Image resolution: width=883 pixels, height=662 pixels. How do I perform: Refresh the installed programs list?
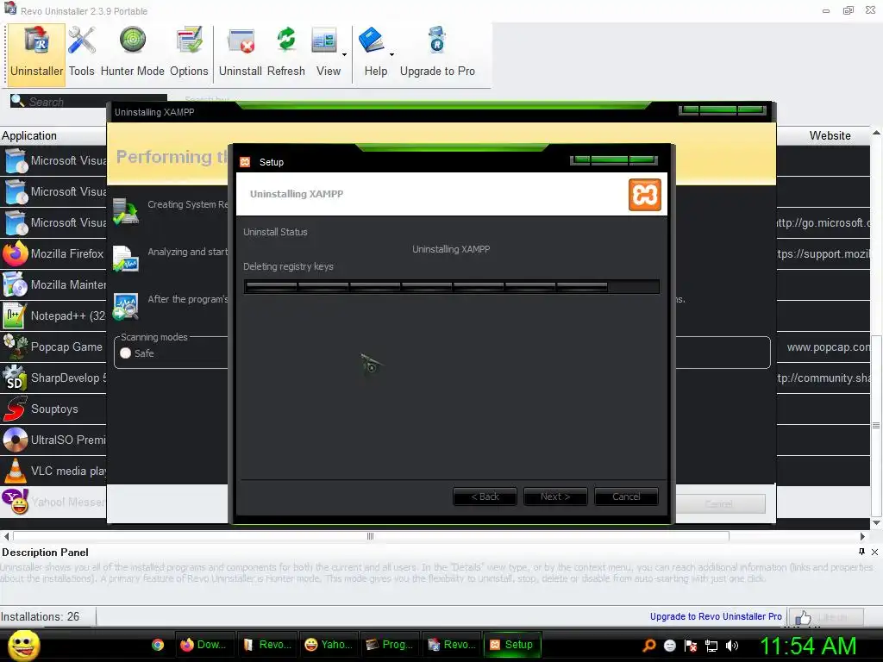point(286,41)
